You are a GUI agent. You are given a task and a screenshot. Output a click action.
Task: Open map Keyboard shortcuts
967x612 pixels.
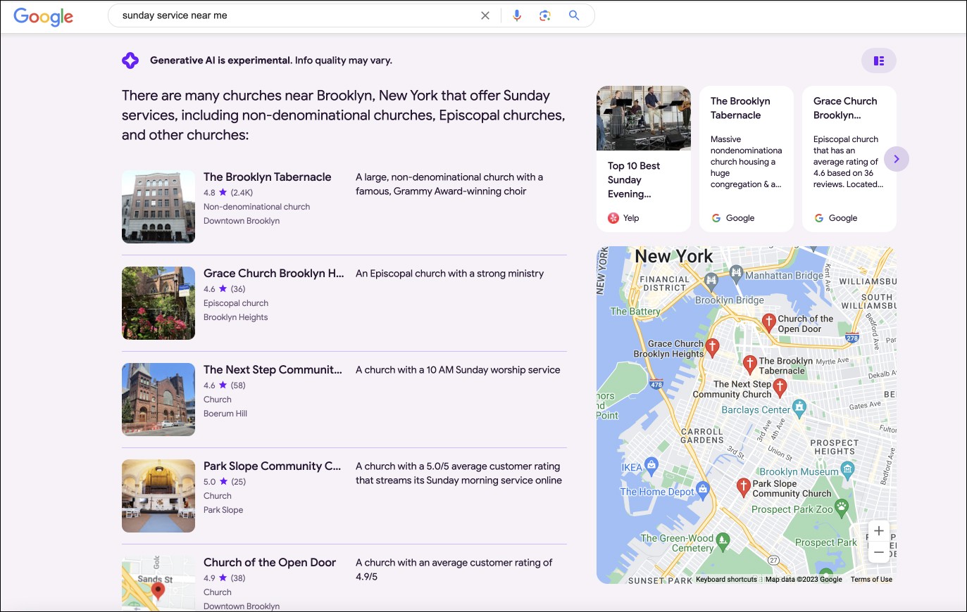coord(726,580)
